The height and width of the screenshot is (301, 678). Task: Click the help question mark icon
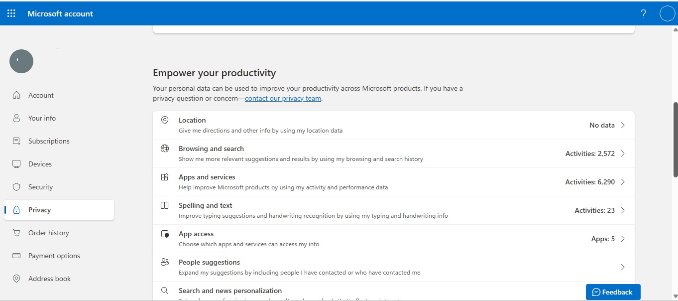coord(643,13)
